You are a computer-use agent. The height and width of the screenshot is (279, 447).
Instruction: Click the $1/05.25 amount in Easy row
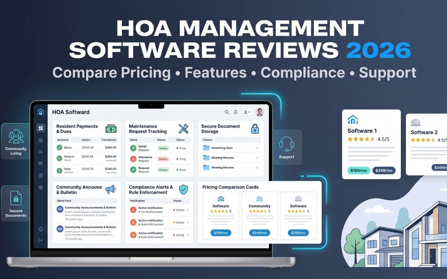[88, 169]
